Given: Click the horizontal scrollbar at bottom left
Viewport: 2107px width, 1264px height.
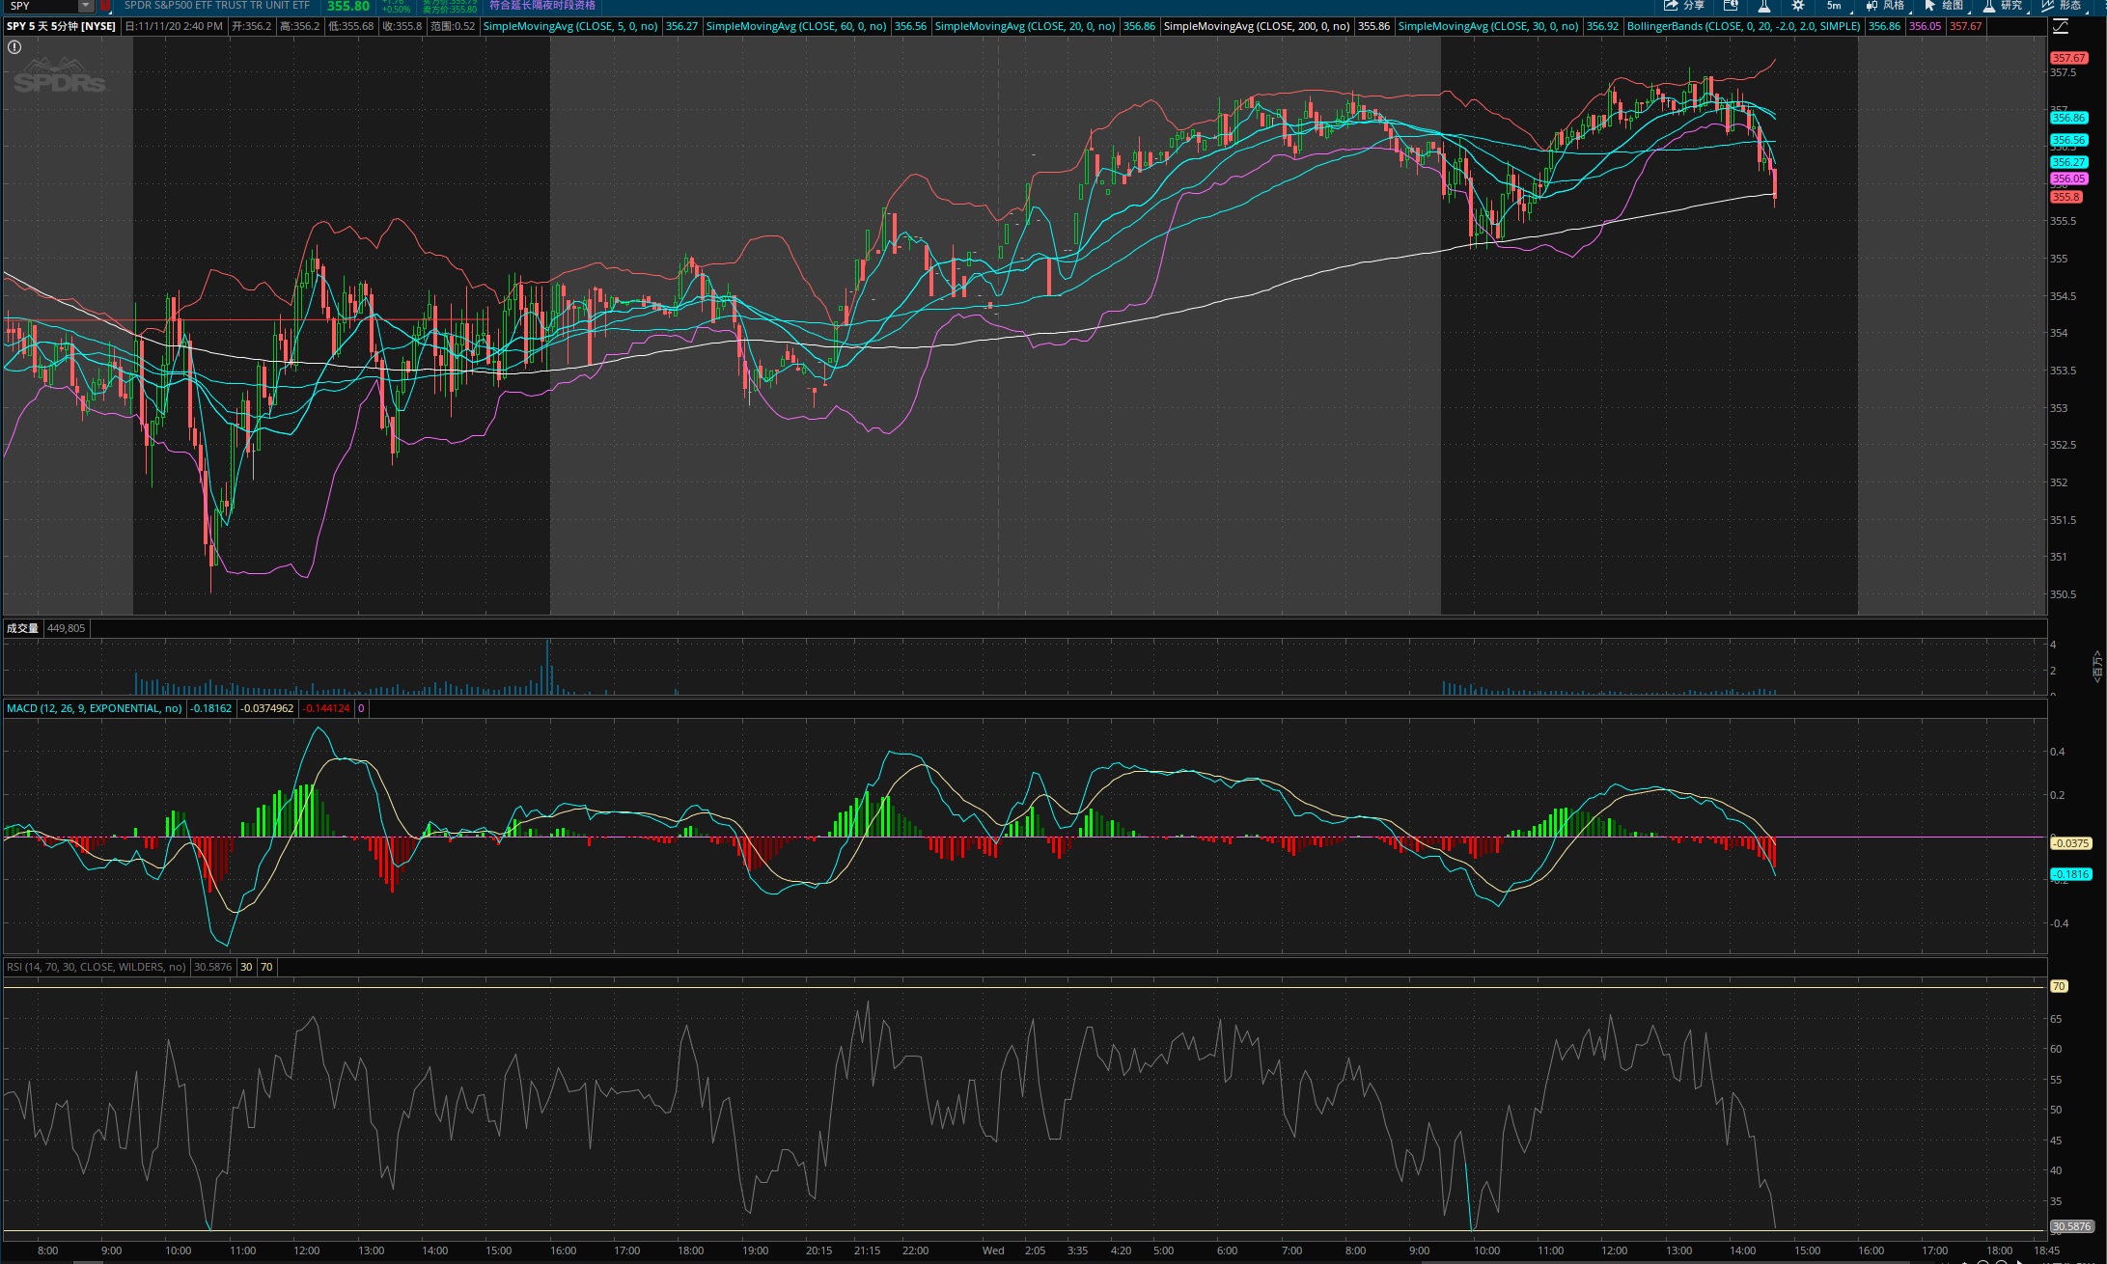Looking at the screenshot, I should [88, 1261].
